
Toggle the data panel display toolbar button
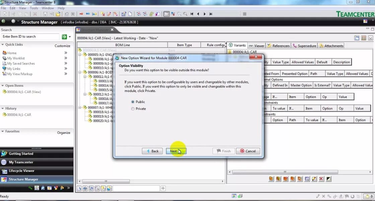(x=166, y=14)
